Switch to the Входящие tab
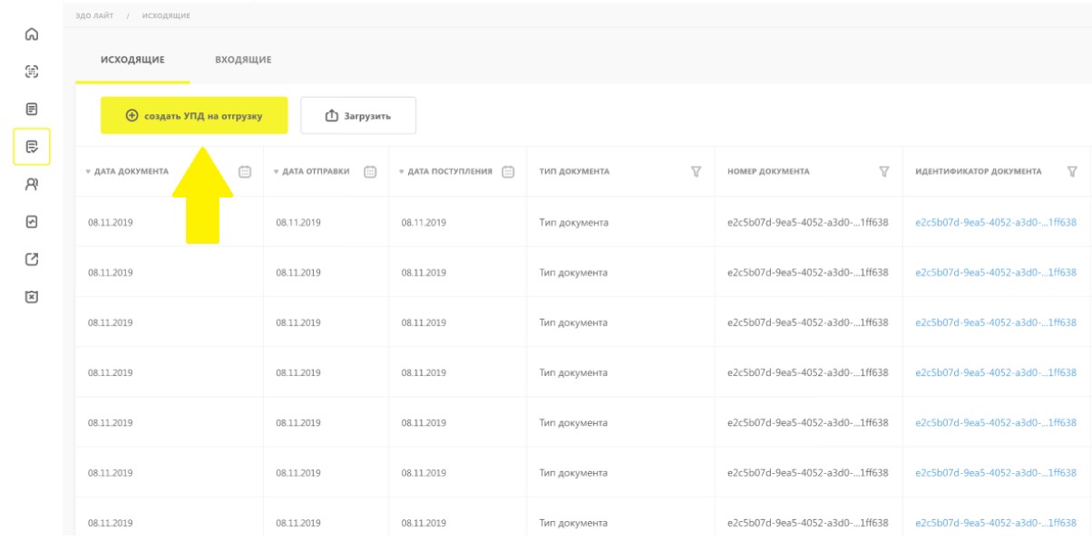Screen dimensions: 1092x550 click(244, 60)
